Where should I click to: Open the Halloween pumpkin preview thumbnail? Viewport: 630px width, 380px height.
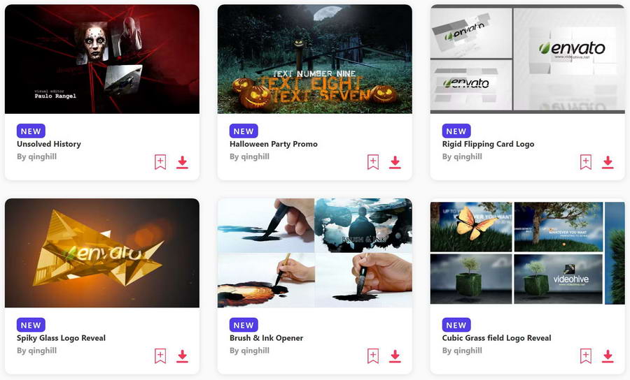314,59
